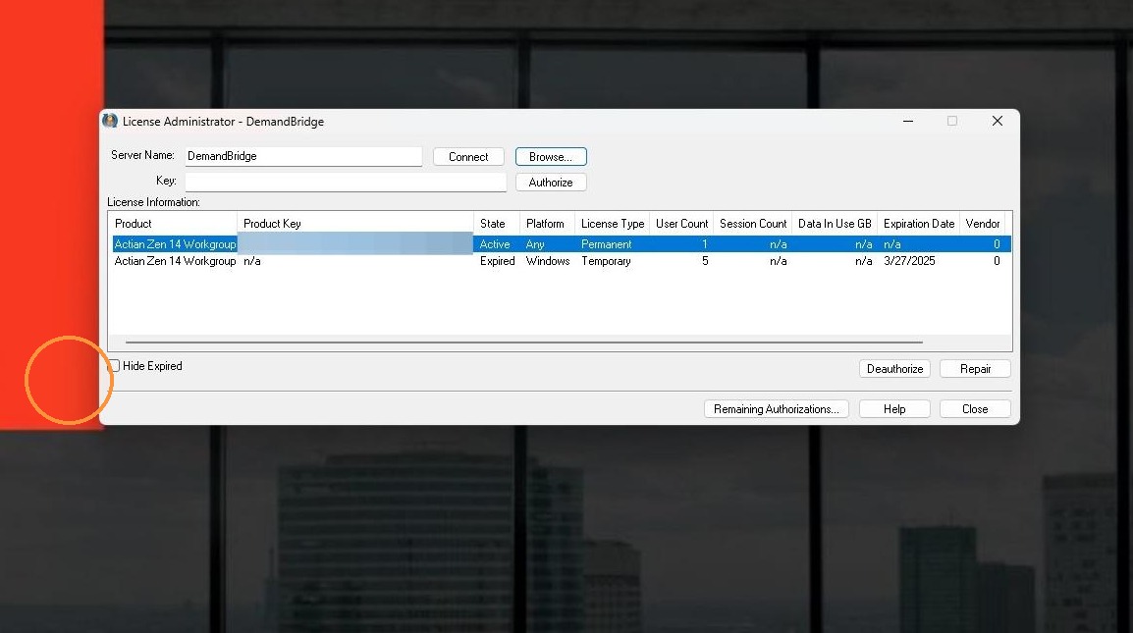Click the 'Active' state cell
Image resolution: width=1133 pixels, height=633 pixels.
[495, 244]
